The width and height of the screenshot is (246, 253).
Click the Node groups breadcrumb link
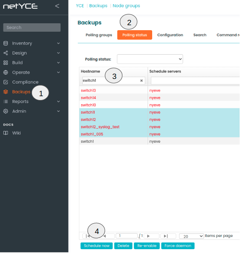126,6
